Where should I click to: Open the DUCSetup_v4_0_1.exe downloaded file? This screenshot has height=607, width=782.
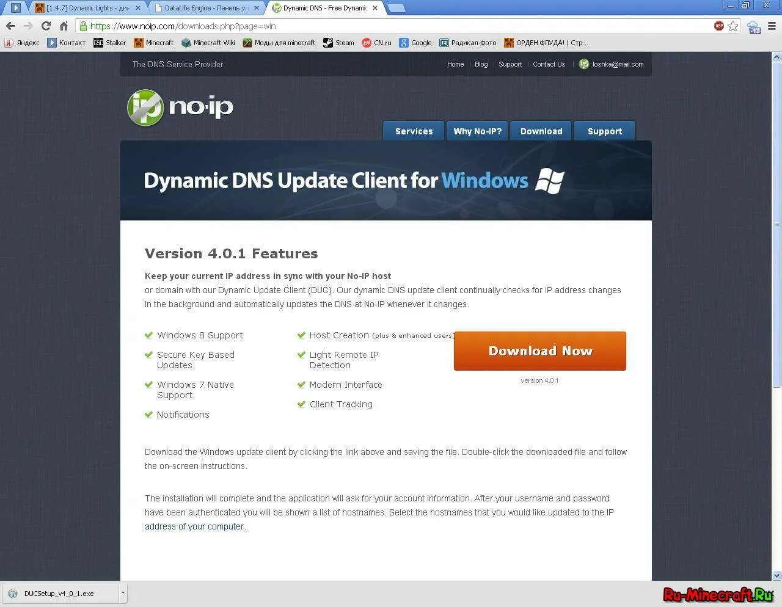pos(59,593)
